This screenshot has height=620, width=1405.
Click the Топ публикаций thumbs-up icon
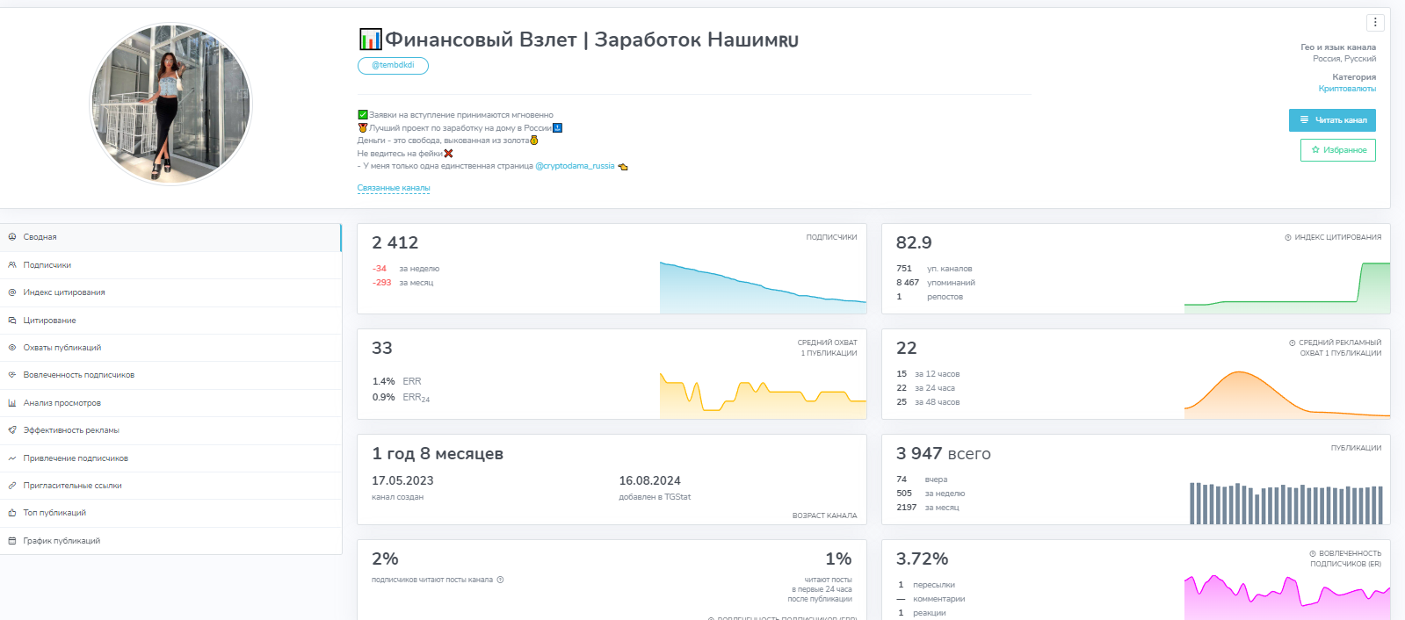click(12, 513)
